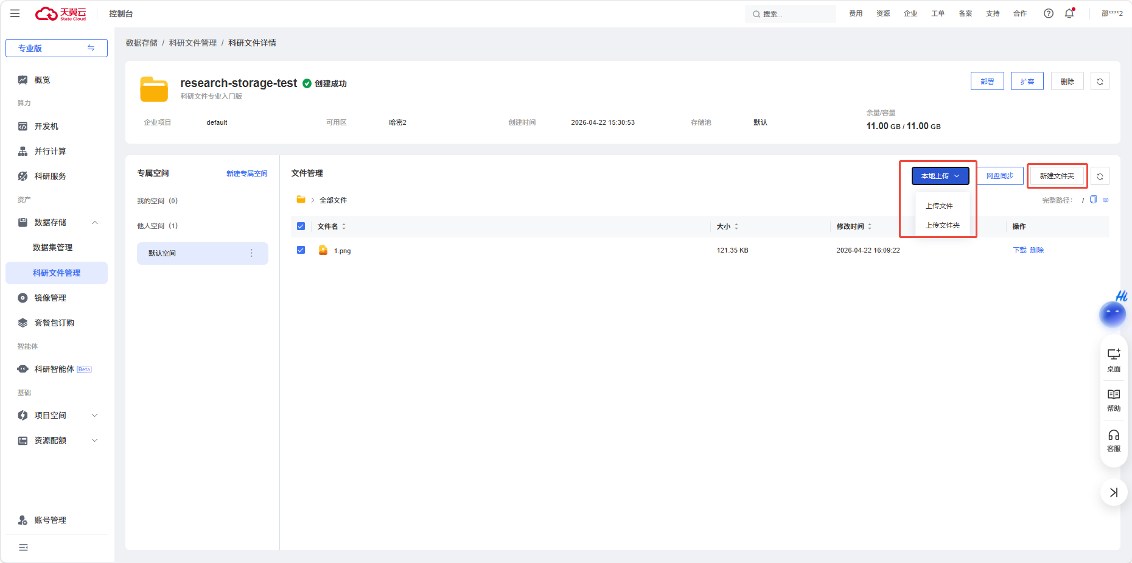Open the hamburger menu at top left
The image size is (1132, 563).
coord(15,13)
